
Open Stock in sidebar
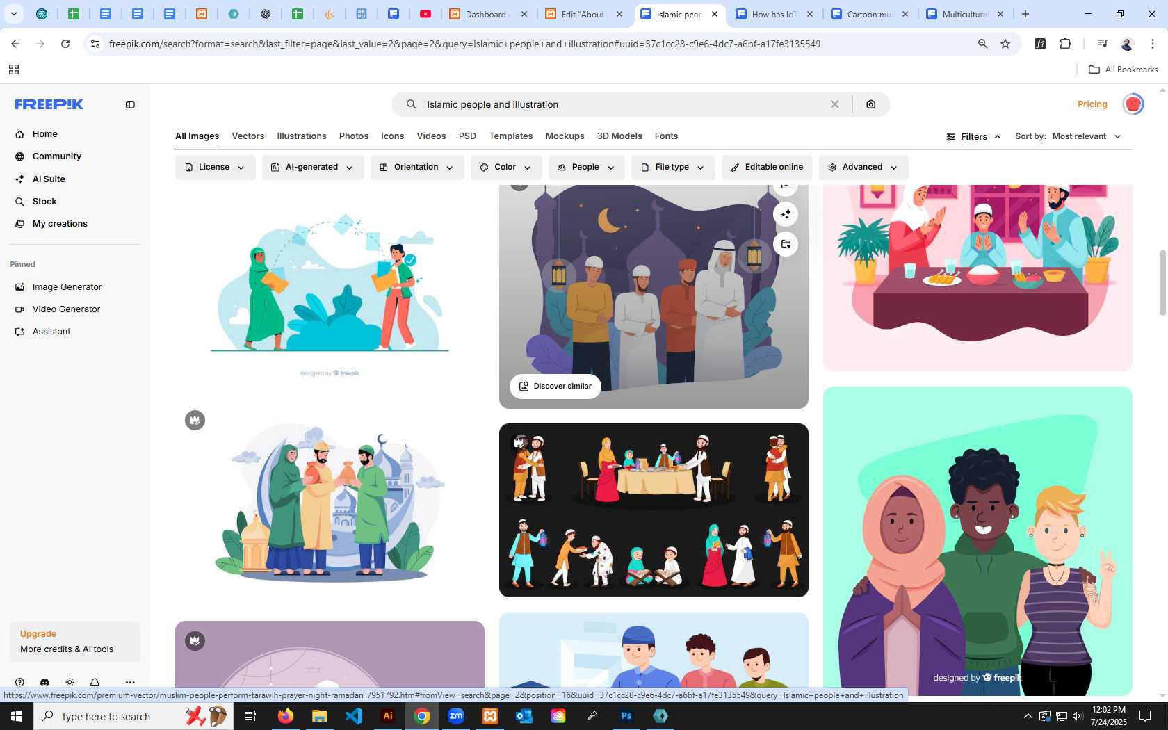44,201
